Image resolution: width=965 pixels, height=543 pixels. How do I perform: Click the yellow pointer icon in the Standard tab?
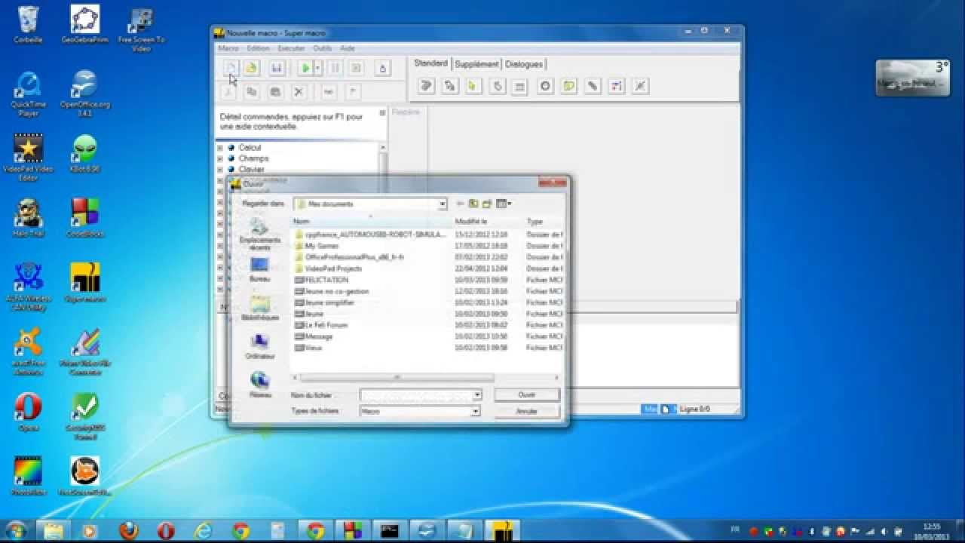click(473, 86)
